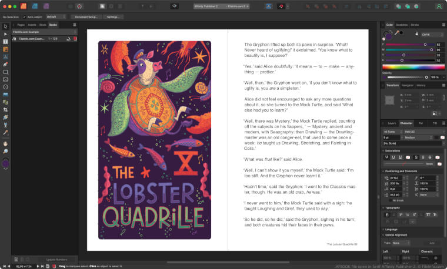Open the No Style character style dropdown
The image size is (447, 269).
[x=413, y=143]
